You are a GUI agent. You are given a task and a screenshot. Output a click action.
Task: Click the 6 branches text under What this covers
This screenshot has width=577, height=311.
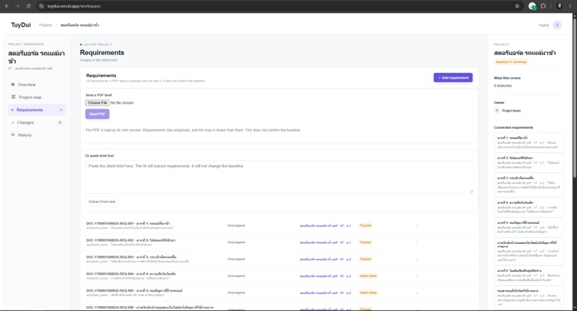point(503,86)
